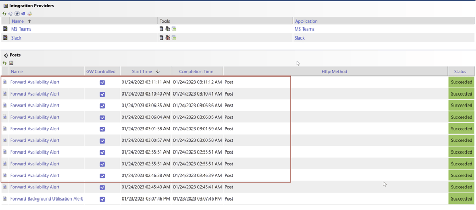Sort providers by the Name column header
This screenshot has width=476, height=210.
coord(17,21)
